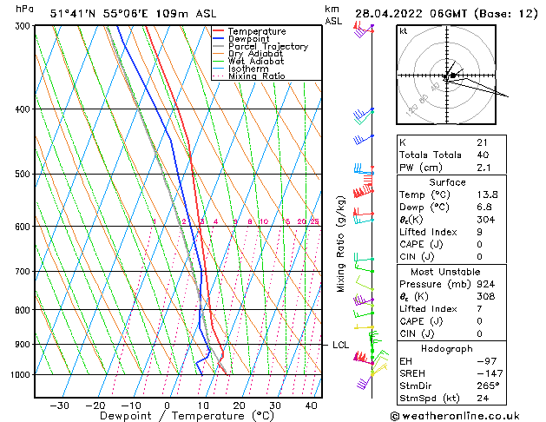Click the red Temperature legend line swatch
The height and width of the screenshot is (422, 546).
pos(219,31)
